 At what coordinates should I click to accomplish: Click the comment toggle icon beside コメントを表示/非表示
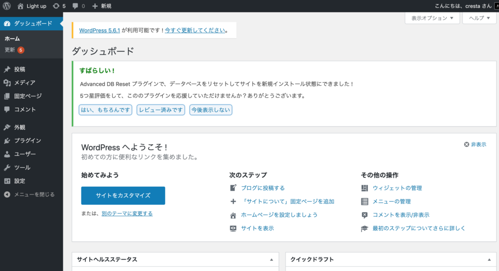[x=365, y=215]
